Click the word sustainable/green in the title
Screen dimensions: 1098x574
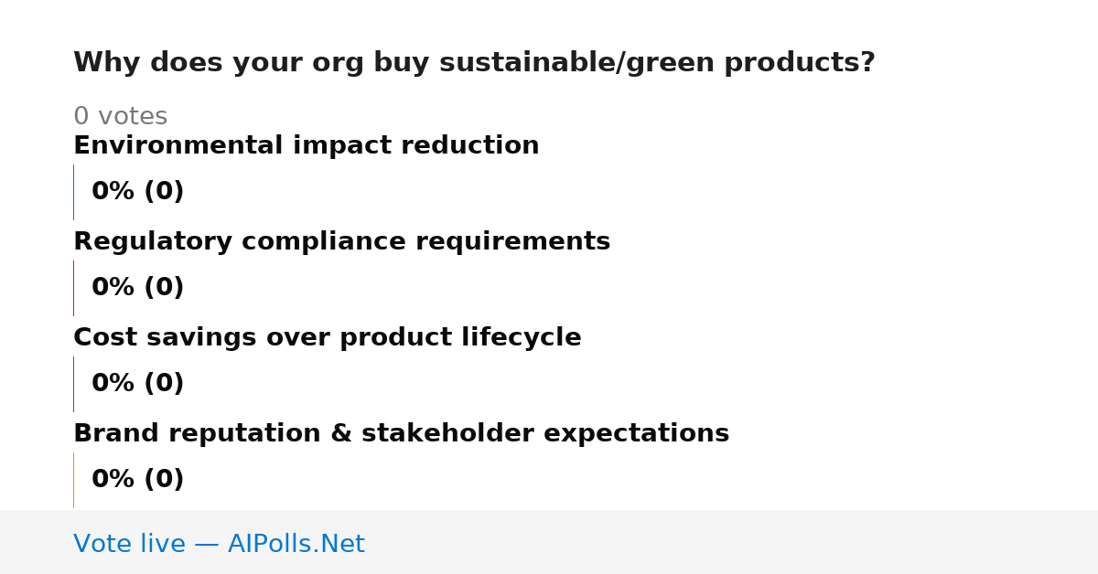tap(578, 63)
